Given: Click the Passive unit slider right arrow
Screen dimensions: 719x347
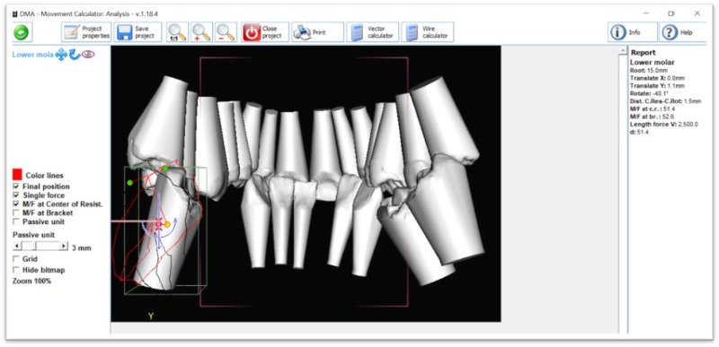Looking at the screenshot, I should tap(64, 246).
